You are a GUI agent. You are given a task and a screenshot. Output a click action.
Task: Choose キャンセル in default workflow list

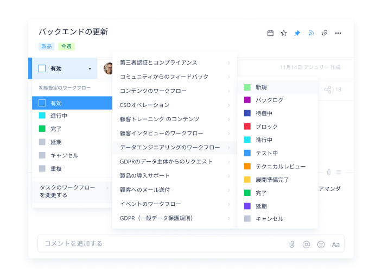coord(72,155)
